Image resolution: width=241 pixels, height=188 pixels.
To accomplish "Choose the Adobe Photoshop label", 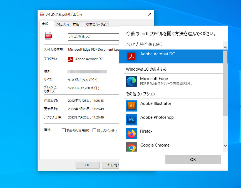I will (x=157, y=117).
